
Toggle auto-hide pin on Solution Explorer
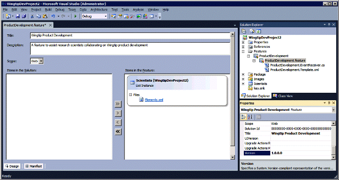pos(329,25)
